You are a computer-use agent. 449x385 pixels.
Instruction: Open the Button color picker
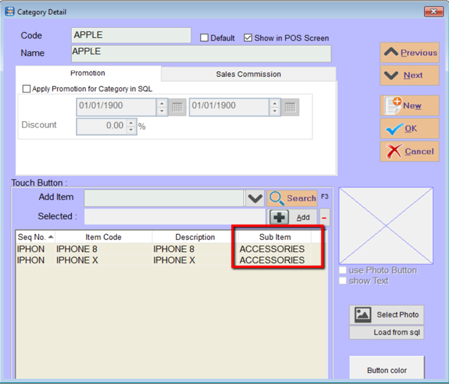[x=386, y=370]
